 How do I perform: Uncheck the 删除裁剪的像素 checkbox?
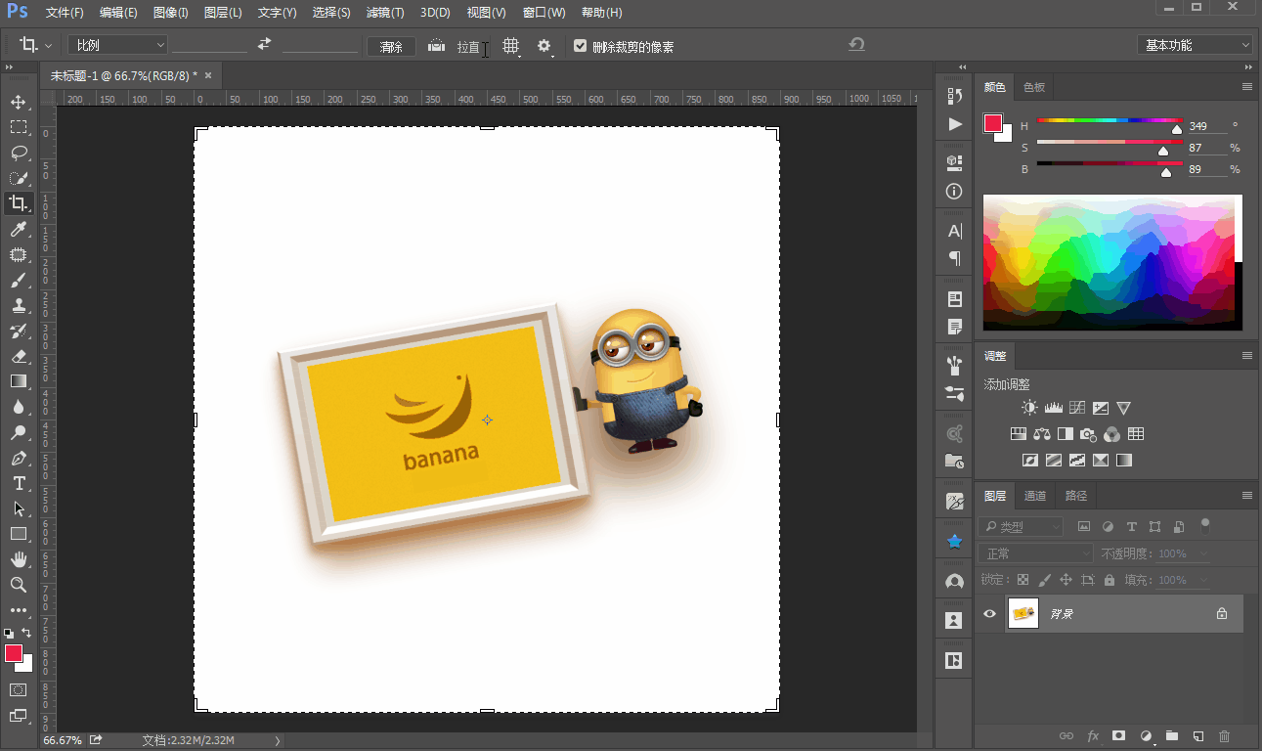[x=580, y=46]
